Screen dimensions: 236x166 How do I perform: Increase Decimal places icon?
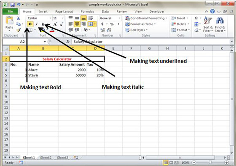click(x=102, y=30)
